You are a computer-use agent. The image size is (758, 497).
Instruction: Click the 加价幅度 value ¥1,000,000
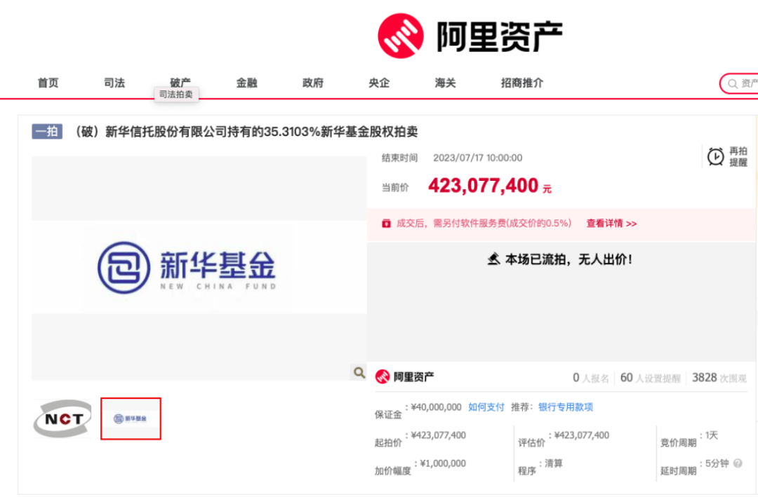coord(443,463)
